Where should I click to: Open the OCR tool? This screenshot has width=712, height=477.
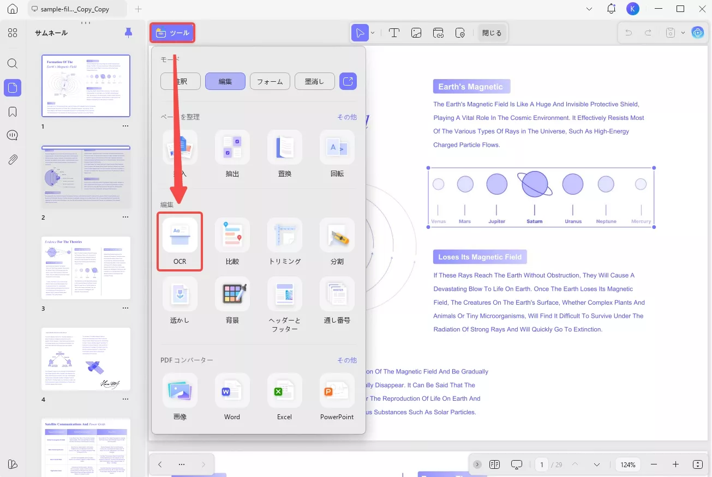point(180,241)
